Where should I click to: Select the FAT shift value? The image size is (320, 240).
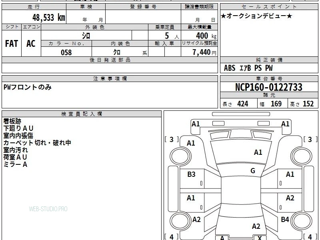pos(12,44)
